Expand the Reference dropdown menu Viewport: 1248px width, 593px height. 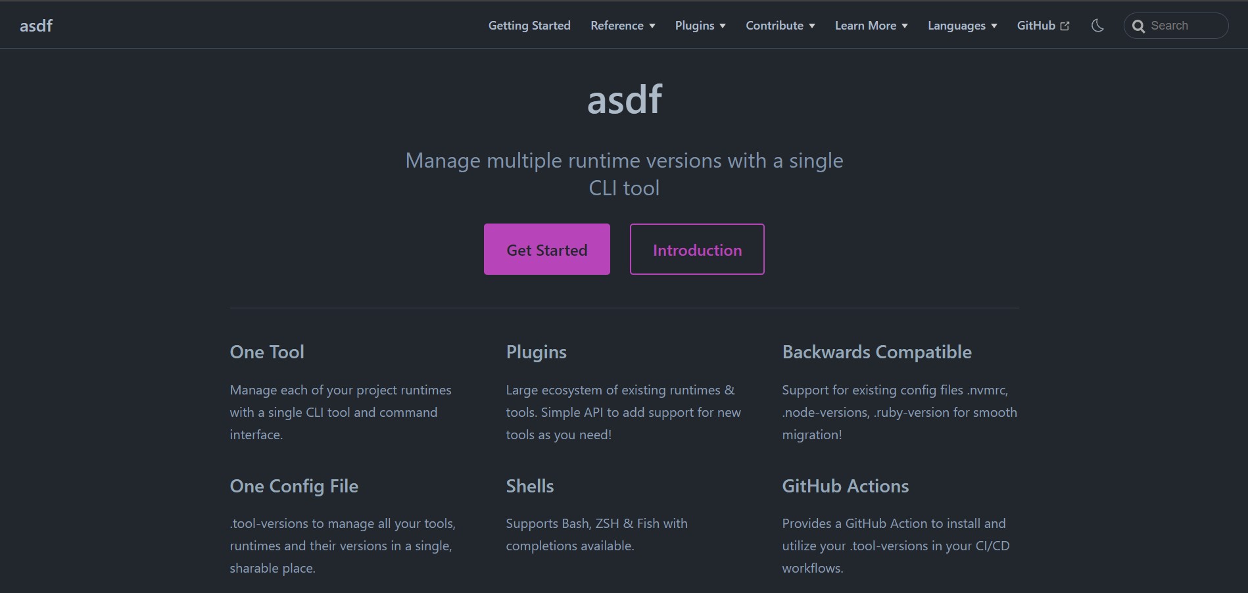click(623, 26)
